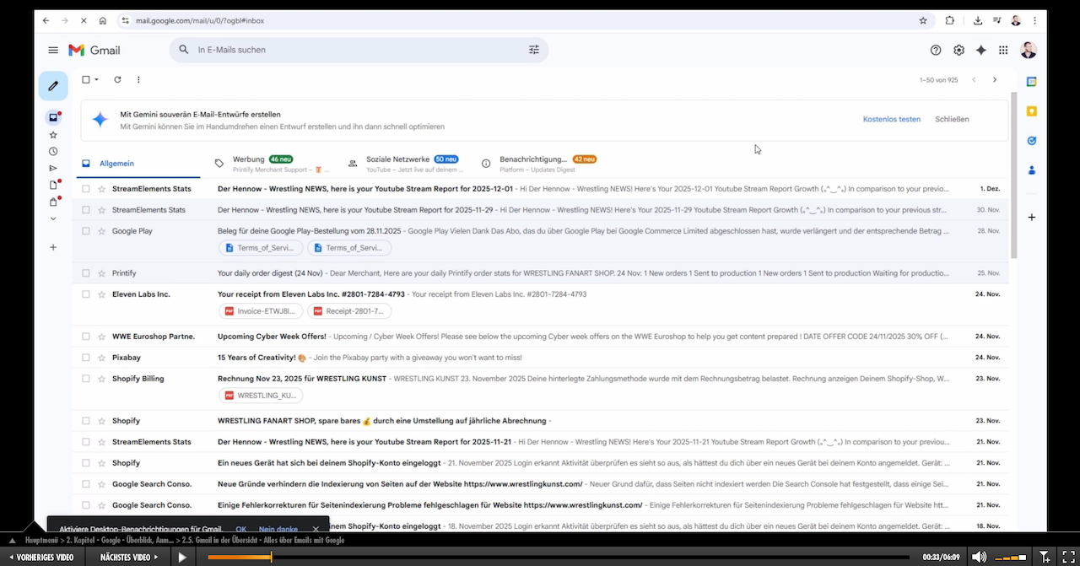Refresh the inbox mail list
1080x566 pixels.
click(117, 80)
